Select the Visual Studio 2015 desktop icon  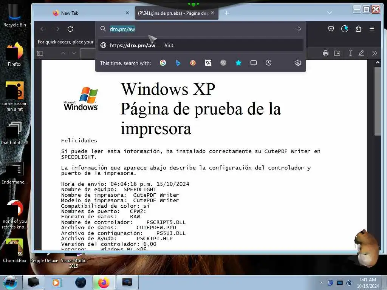[x=74, y=261]
